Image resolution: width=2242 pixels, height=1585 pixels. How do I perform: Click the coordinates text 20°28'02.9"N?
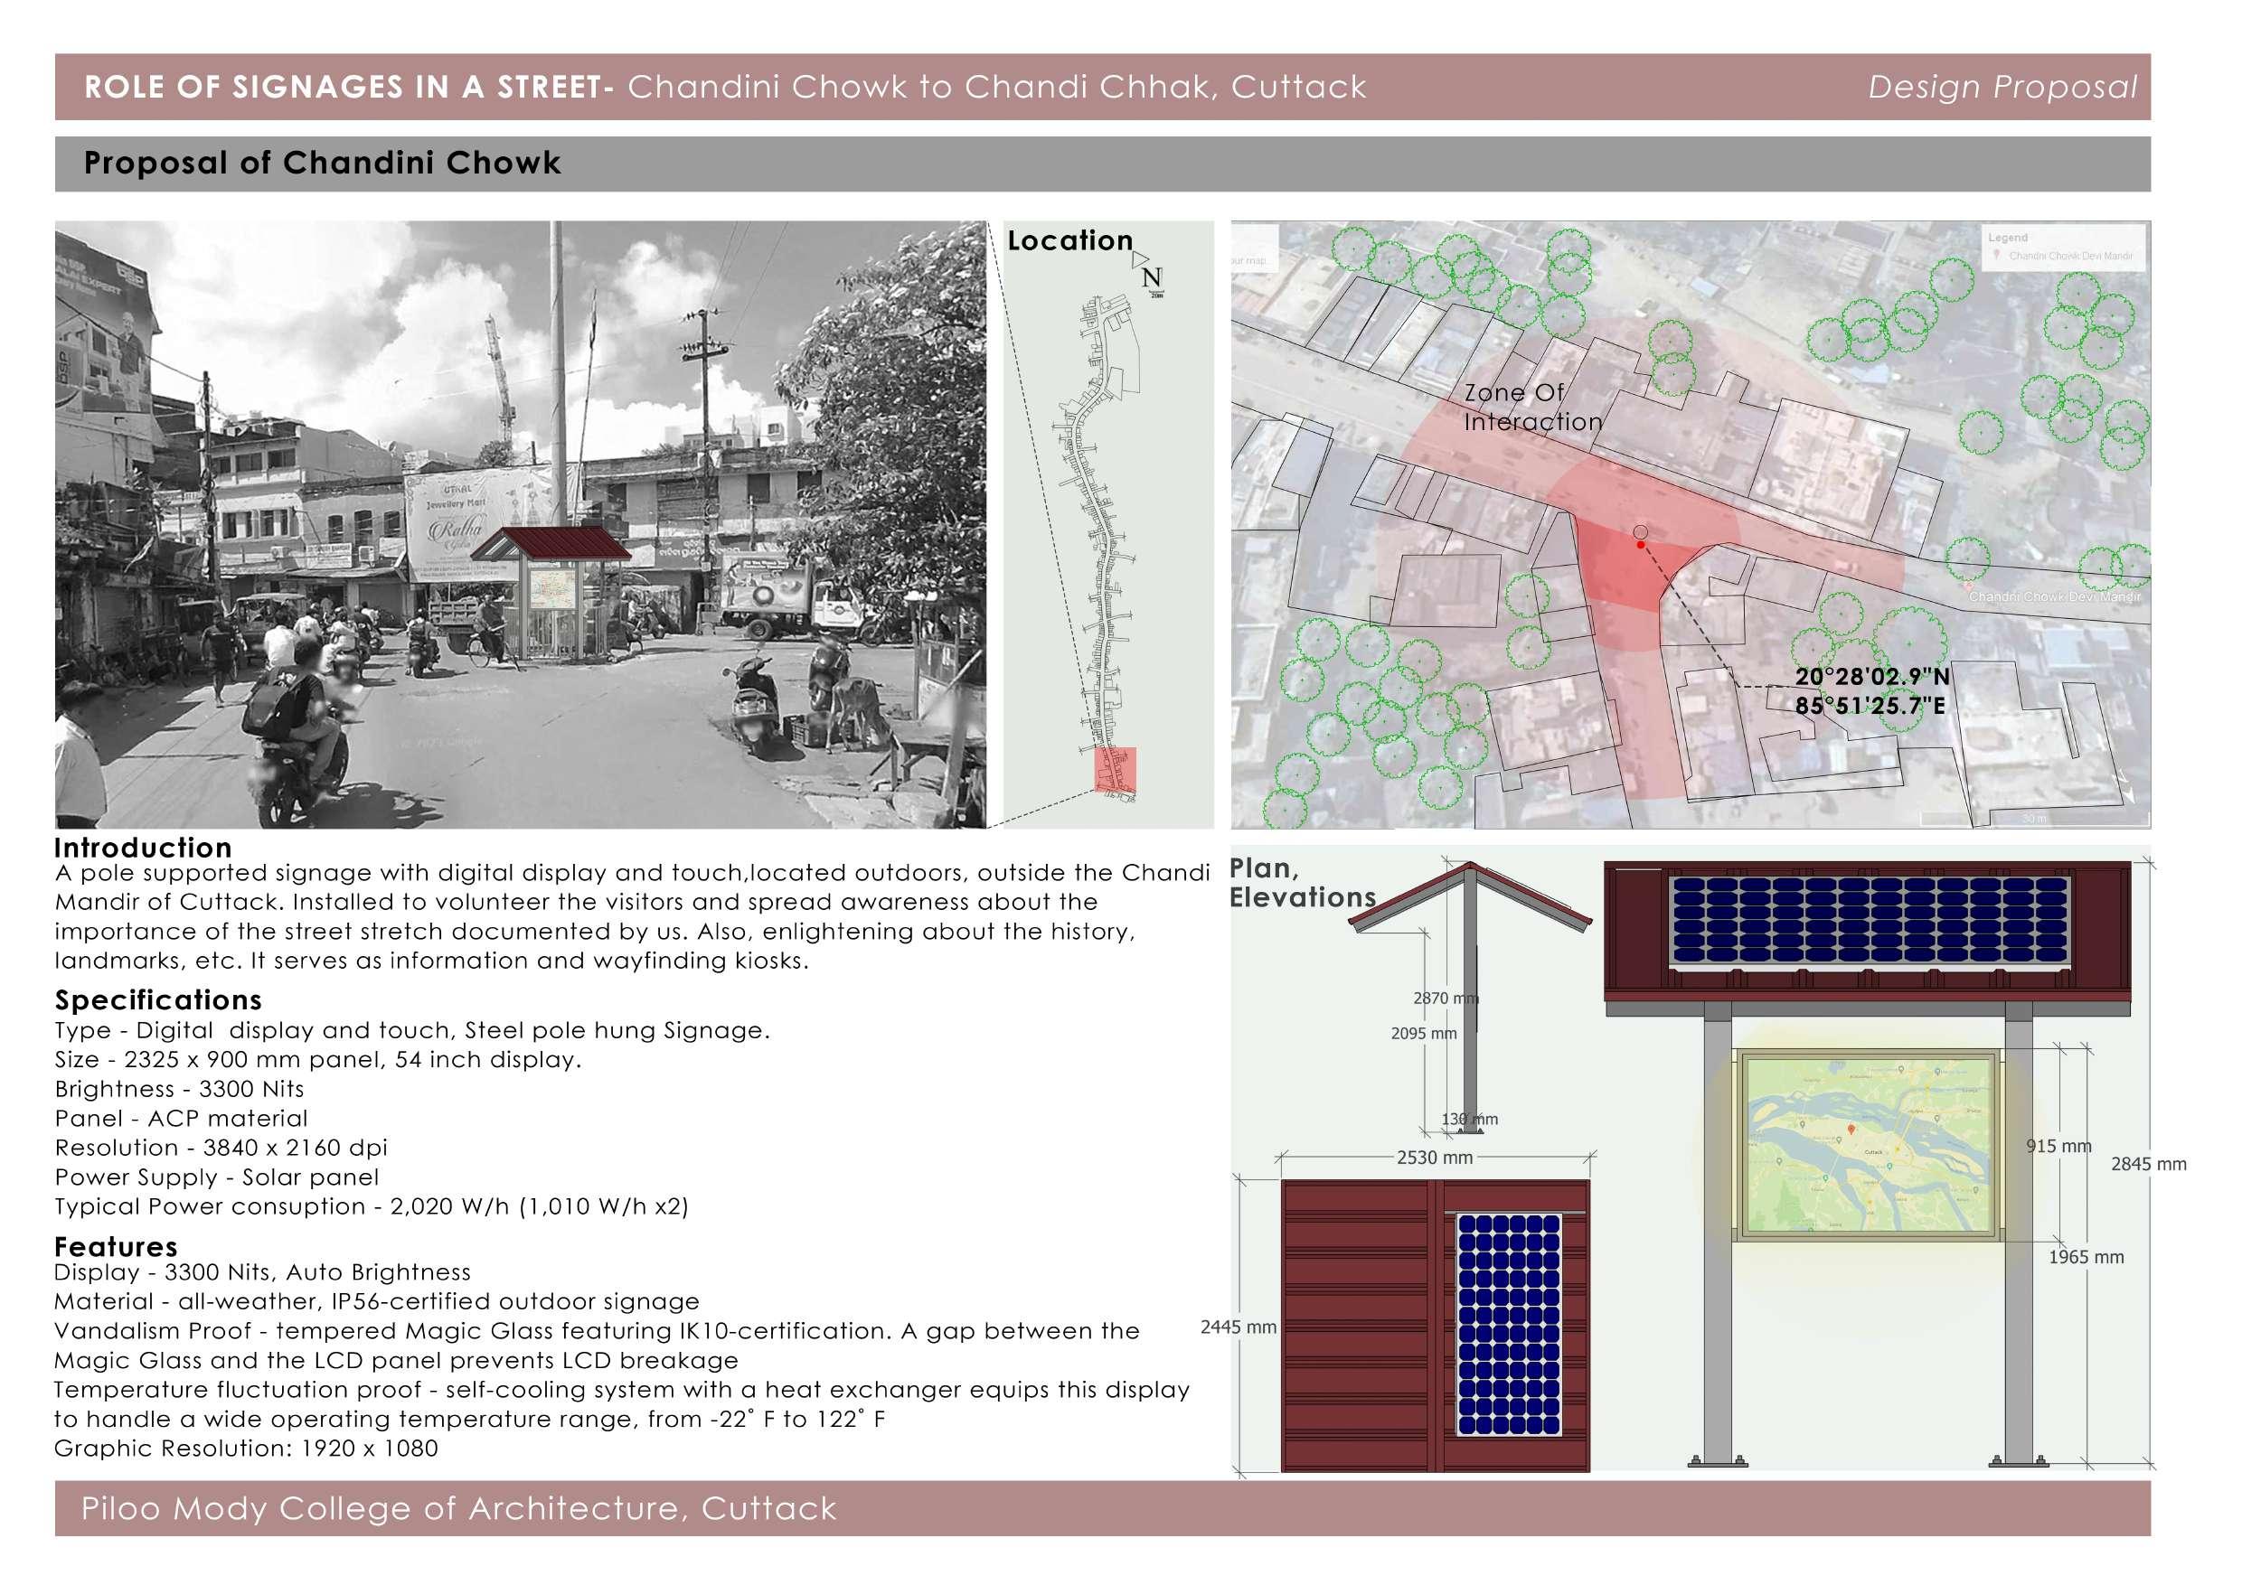(x=1871, y=676)
